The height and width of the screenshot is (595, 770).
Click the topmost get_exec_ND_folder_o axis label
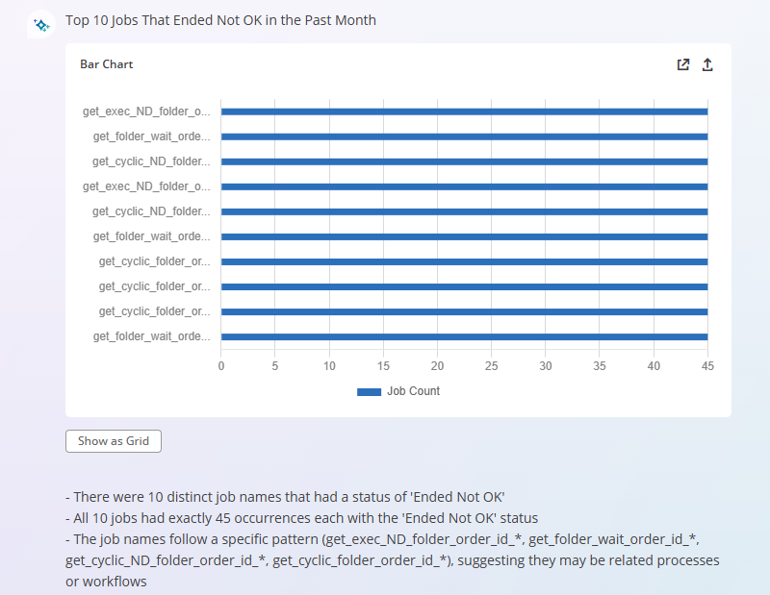pyautogui.click(x=146, y=112)
